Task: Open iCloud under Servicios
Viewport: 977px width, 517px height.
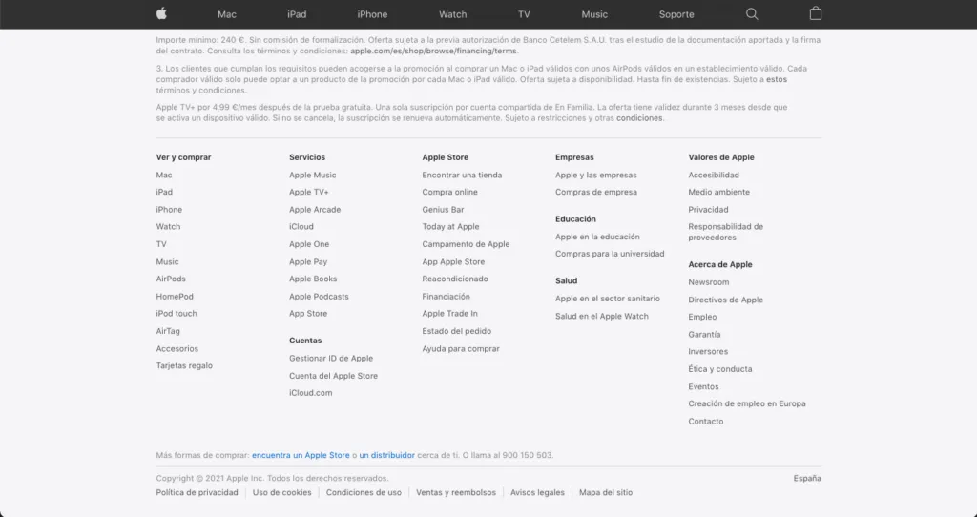Action: (301, 227)
